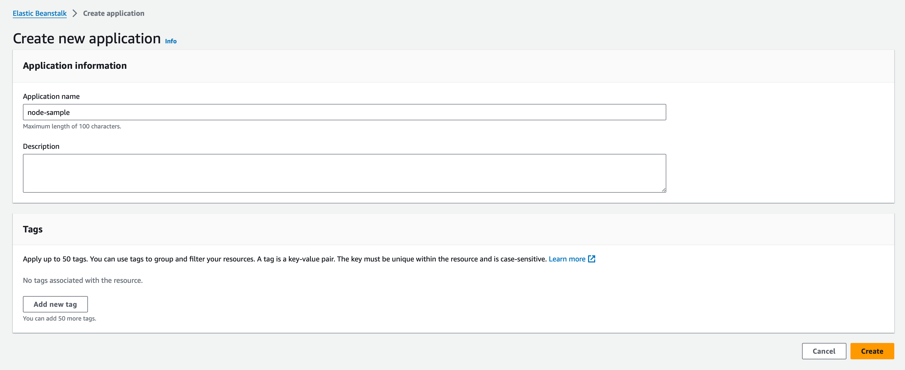Click the Create new application title
This screenshot has width=905, height=370.
87,38
